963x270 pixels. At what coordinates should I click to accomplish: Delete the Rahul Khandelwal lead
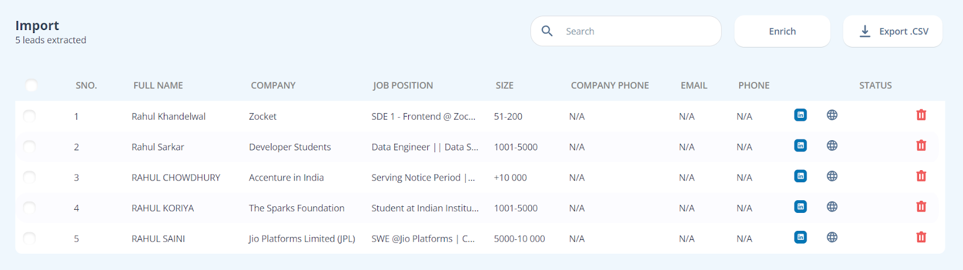921,115
